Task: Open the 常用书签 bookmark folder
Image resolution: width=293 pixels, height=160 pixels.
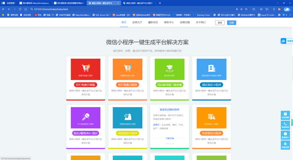Action: tap(13, 15)
